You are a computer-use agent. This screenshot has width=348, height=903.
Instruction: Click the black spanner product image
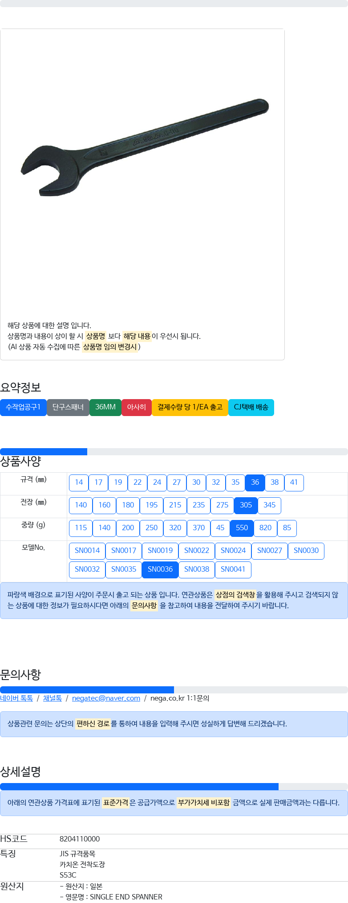pos(144,147)
